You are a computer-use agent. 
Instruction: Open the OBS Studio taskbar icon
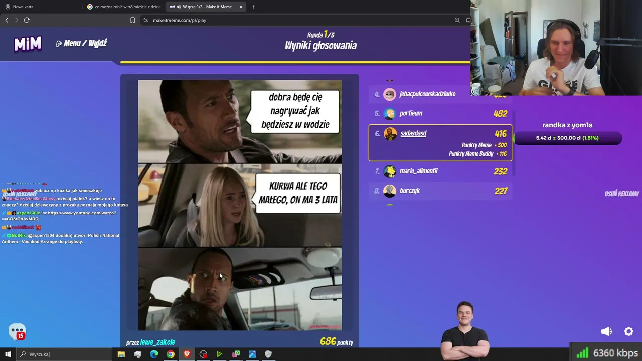click(x=203, y=354)
